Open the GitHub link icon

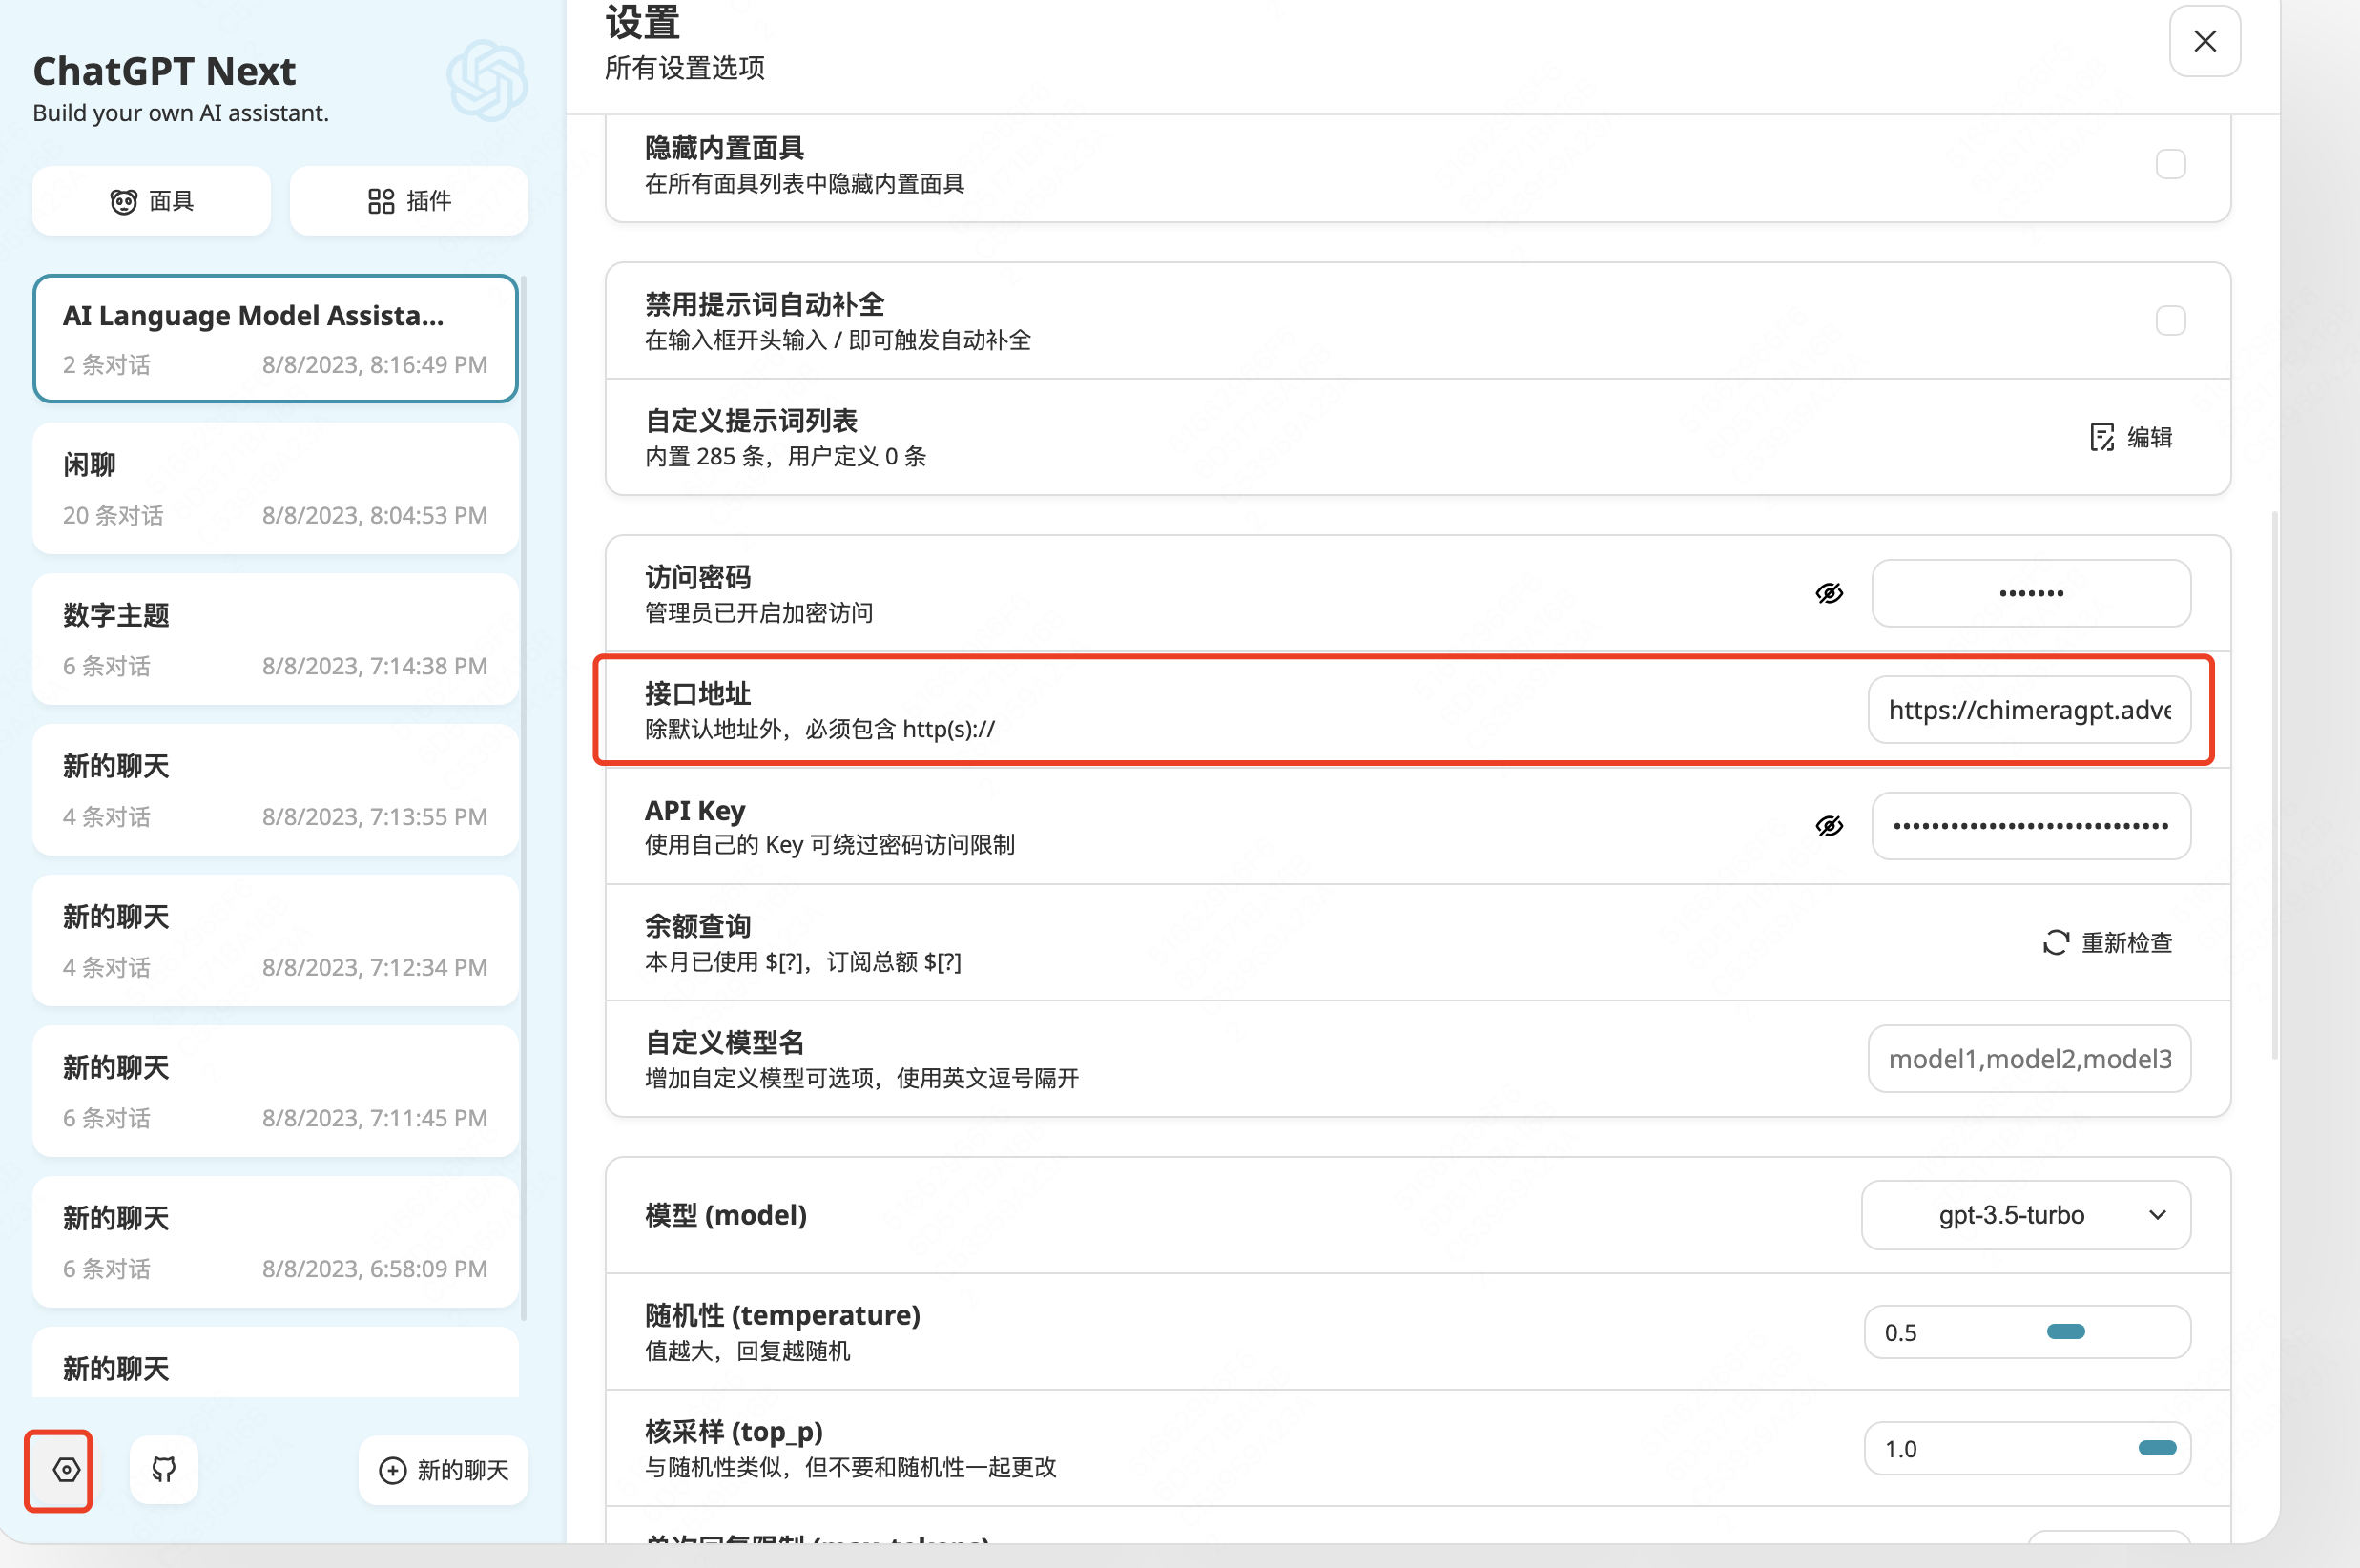(164, 1469)
